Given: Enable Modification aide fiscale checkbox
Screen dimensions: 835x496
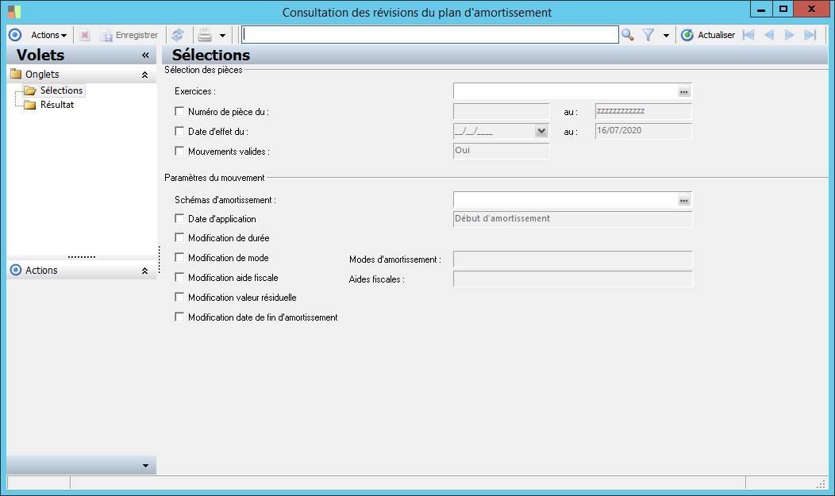Looking at the screenshot, I should [179, 277].
